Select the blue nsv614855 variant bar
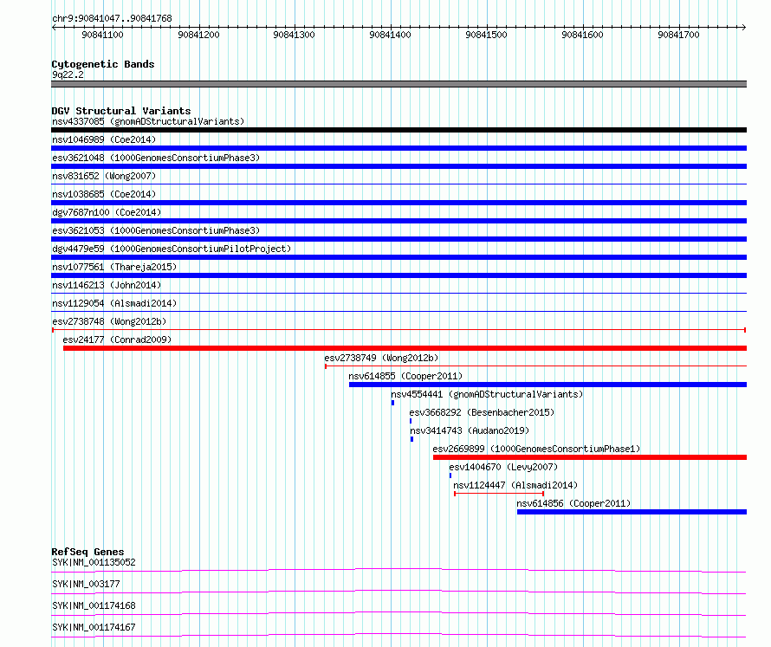 tap(547, 385)
